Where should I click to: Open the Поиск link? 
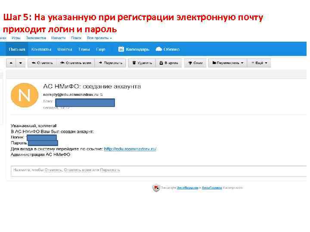(76, 38)
